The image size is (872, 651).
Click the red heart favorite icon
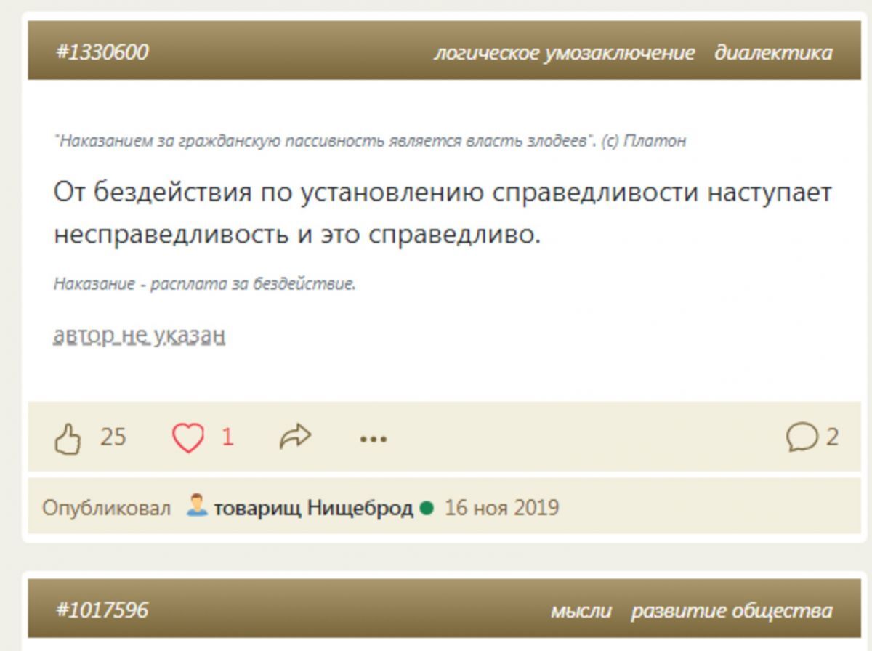188,437
